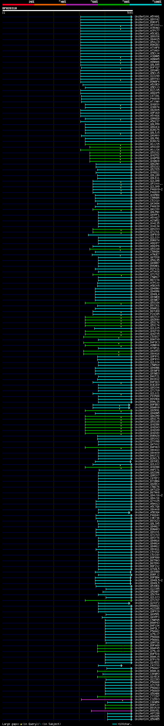164x726 pixels.
Task: Select the hit label UniRef100_A5H237
Action: click(147, 122)
